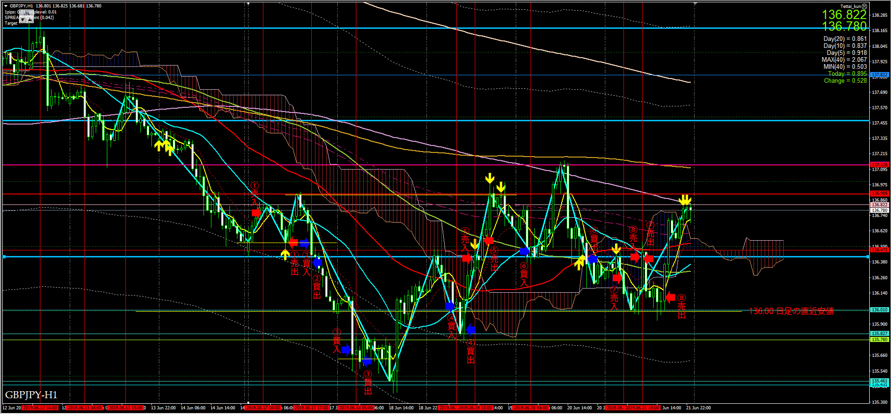
Task: Open the chart menu triangle beside GBPJPY,H1
Action: pos(6,6)
